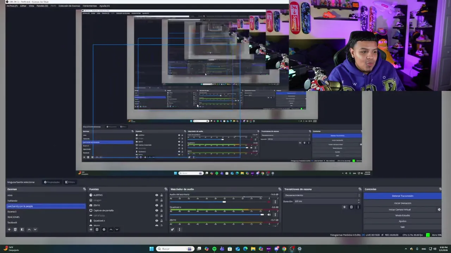Show the imagen source
451x253 pixels.
point(157,200)
